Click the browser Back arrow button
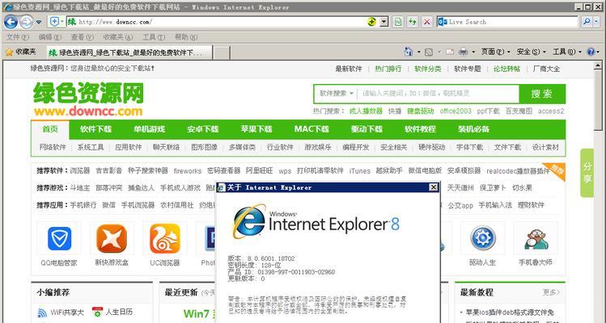 tap(11, 22)
